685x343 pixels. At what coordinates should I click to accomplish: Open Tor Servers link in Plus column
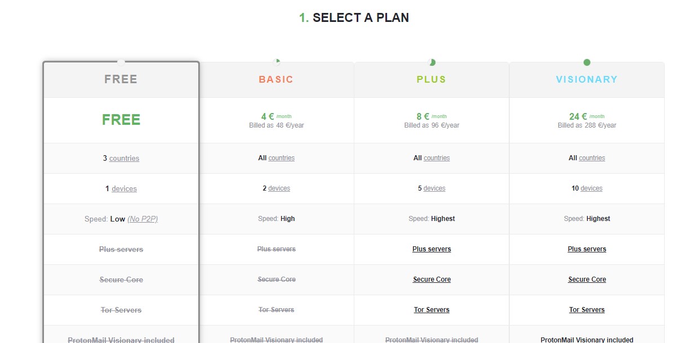(432, 310)
